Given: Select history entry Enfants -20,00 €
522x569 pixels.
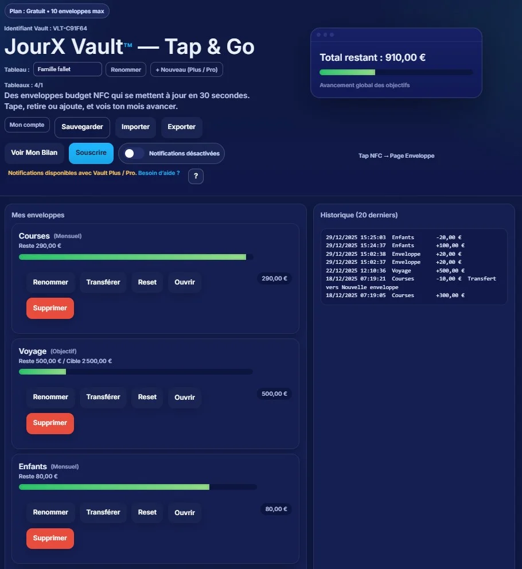Looking at the screenshot, I should pos(394,237).
